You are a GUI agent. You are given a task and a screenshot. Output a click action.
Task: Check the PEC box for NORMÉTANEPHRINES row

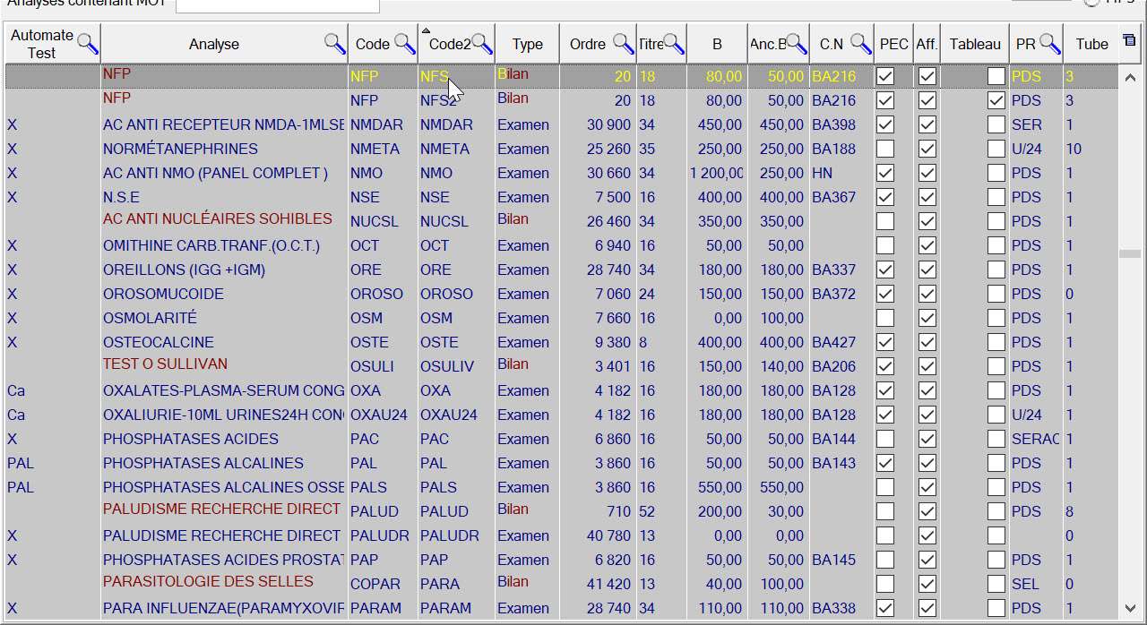click(x=885, y=149)
